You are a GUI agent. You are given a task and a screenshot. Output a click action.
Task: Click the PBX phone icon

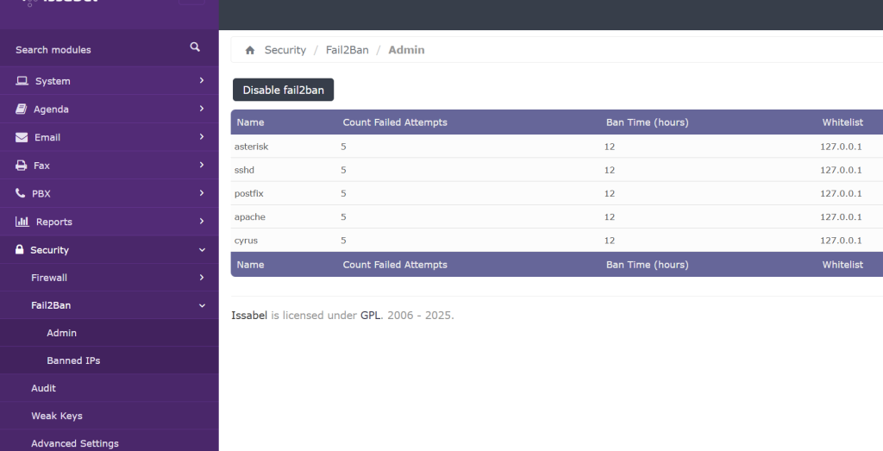pos(21,193)
